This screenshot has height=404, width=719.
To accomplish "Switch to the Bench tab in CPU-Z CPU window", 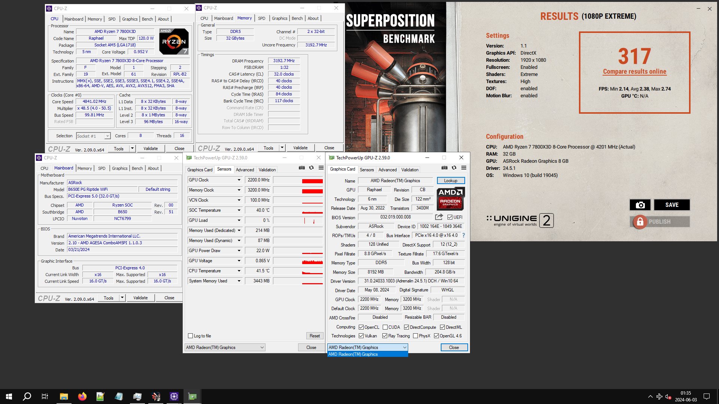I will 147,19.
